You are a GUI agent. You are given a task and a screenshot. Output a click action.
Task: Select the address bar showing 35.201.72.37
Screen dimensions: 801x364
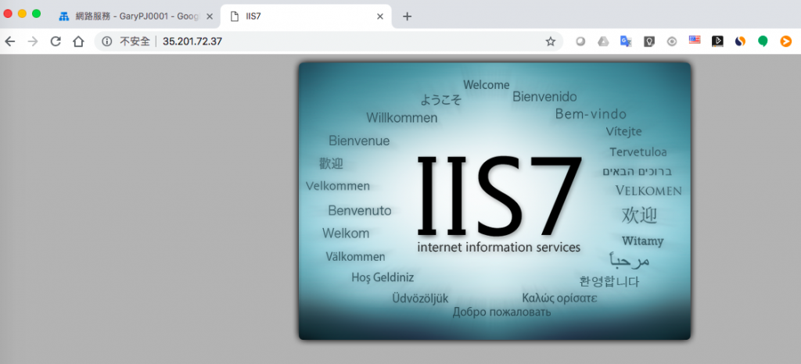click(x=329, y=42)
